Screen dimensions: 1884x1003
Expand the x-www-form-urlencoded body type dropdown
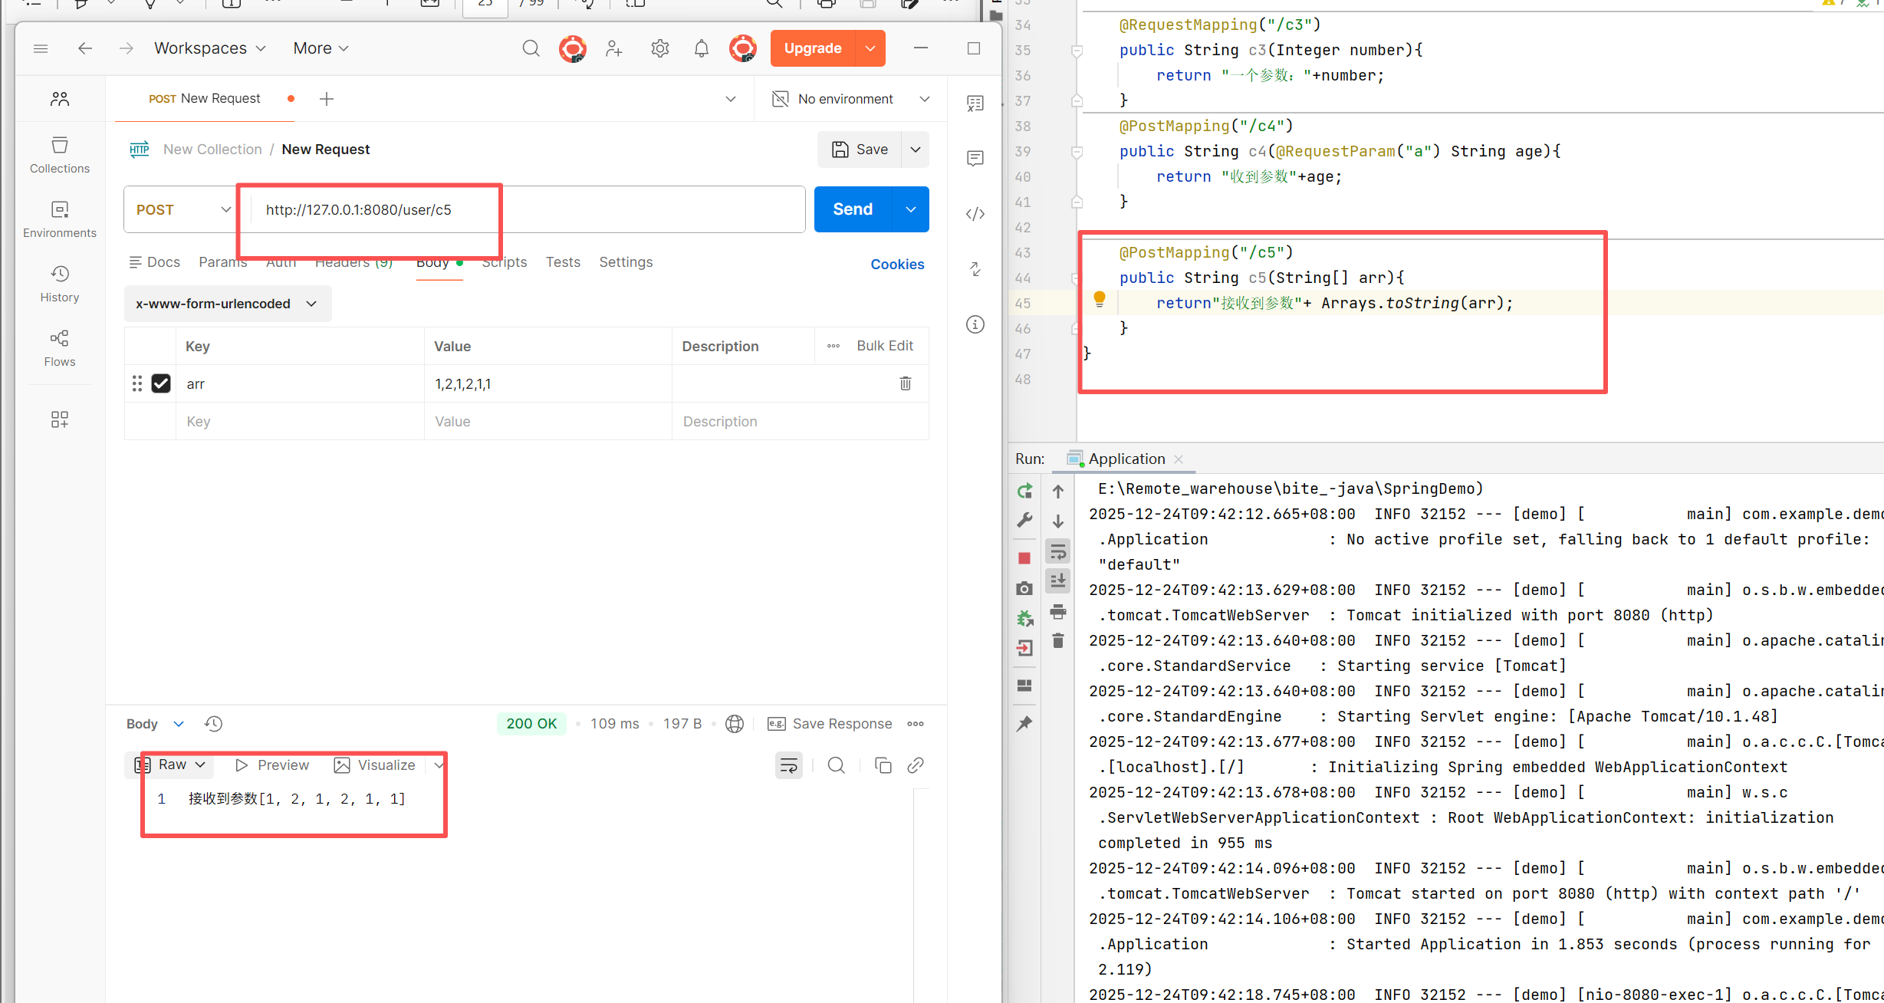coord(227,304)
